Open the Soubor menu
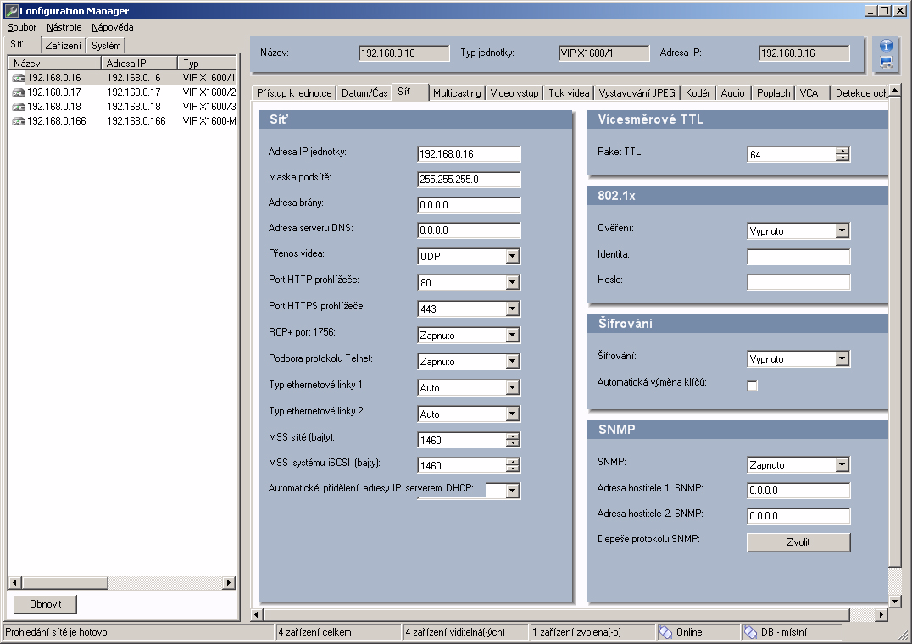The image size is (912, 644). coord(22,27)
